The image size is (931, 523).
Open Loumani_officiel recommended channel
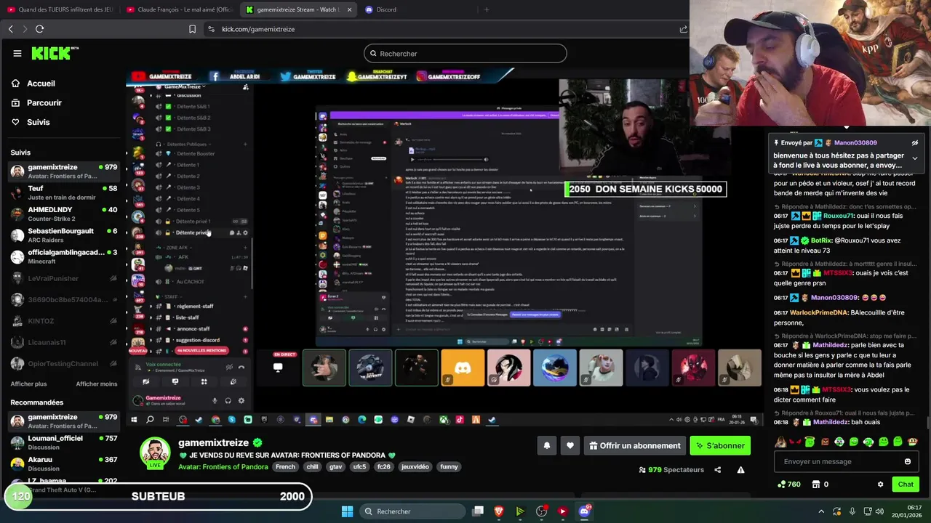(63, 442)
